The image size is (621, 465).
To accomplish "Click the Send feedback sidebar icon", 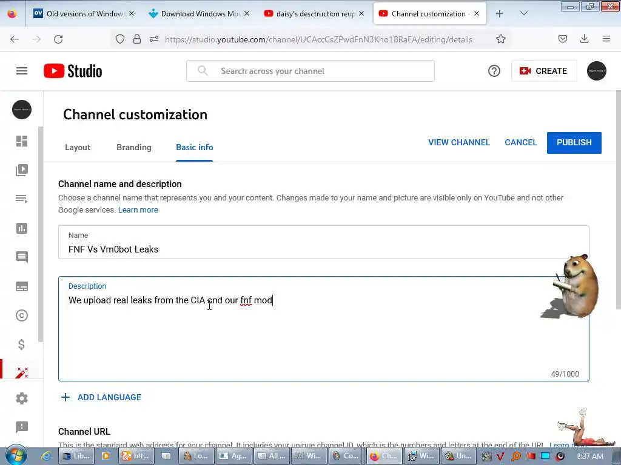I will click(x=22, y=427).
